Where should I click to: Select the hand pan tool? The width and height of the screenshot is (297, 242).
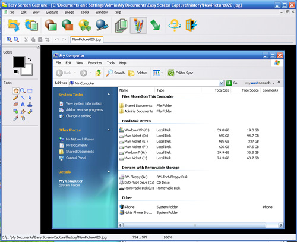(16, 91)
